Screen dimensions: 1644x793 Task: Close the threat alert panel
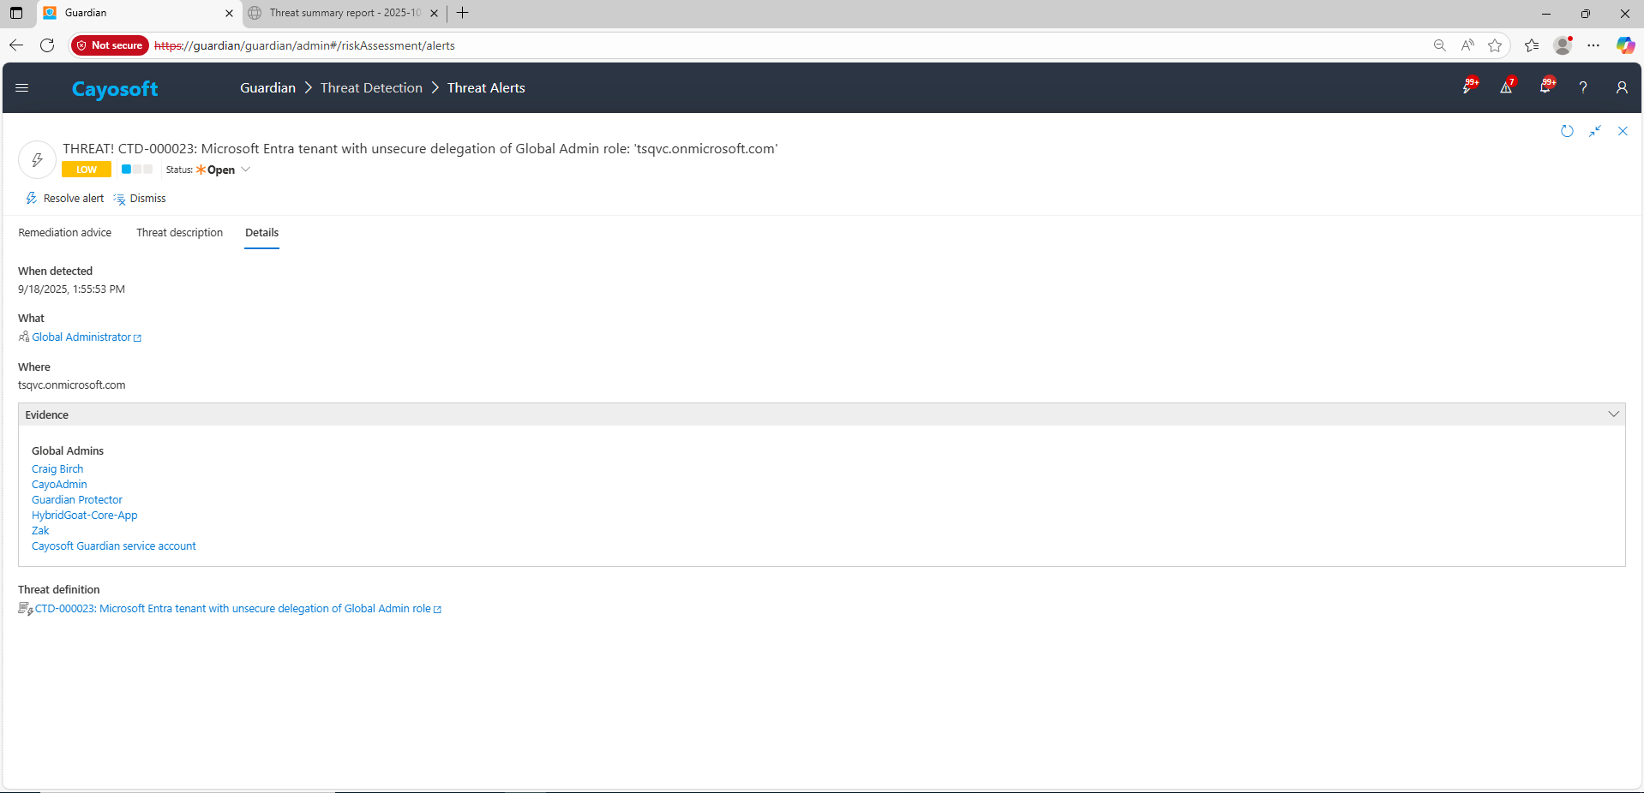click(1622, 131)
